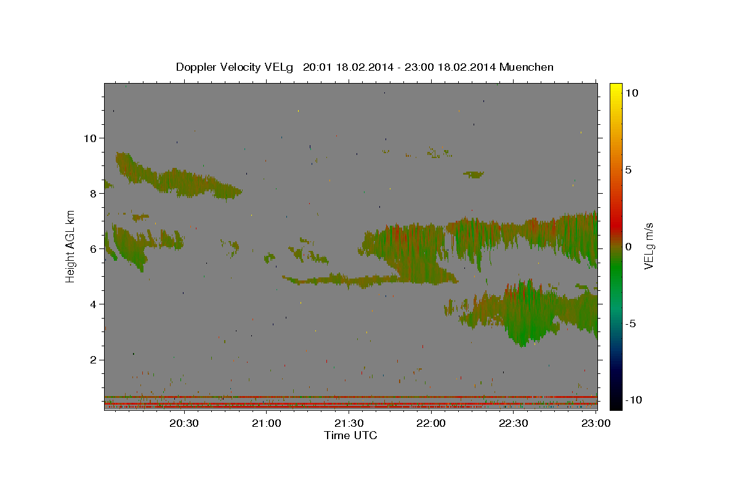Image resolution: width=739 pixels, height=492 pixels.
Task: Select the 22:00 time tick label
Action: coord(431,423)
